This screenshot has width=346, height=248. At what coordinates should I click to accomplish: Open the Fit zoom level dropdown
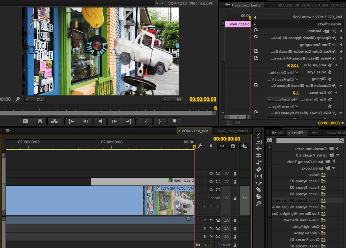click(x=172, y=100)
